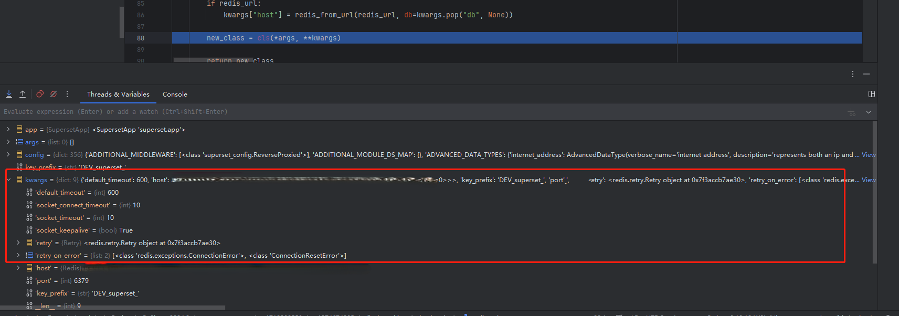The width and height of the screenshot is (899, 316).
Task: Click primitive icon beside 'socket_timeout'
Action: [29, 217]
